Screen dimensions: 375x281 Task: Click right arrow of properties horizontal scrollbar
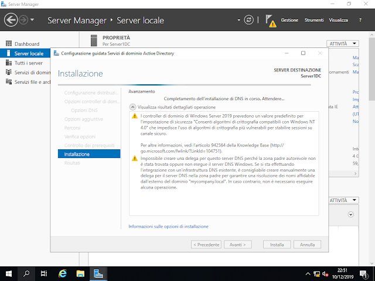(356, 173)
